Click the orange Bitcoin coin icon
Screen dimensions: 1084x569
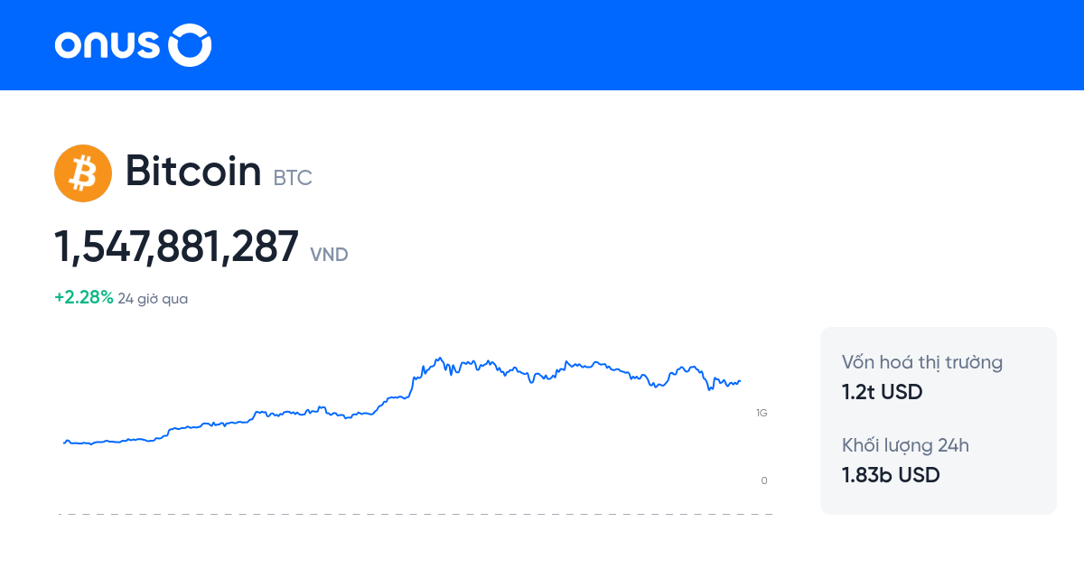(83, 173)
